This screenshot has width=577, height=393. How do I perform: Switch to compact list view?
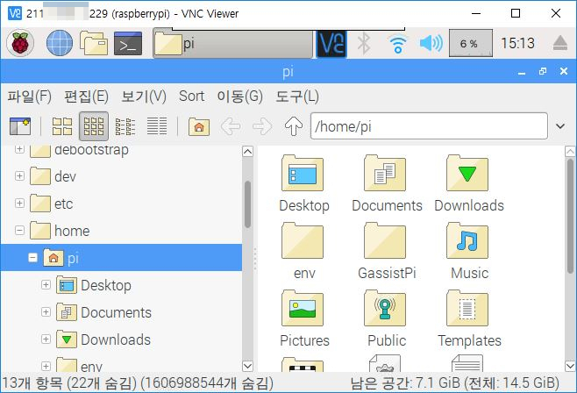(x=125, y=126)
